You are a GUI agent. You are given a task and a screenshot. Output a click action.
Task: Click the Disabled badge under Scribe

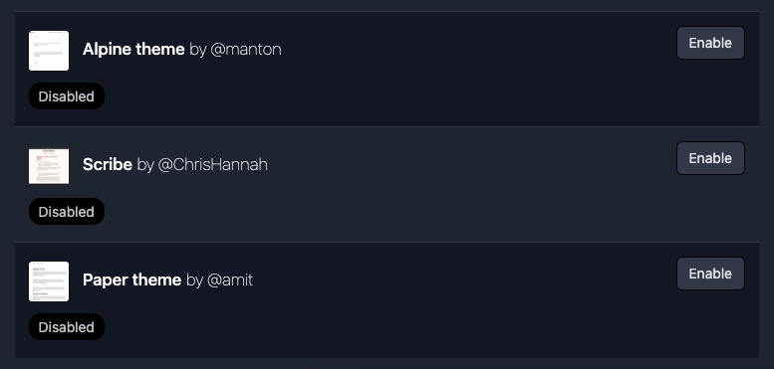[x=67, y=211]
